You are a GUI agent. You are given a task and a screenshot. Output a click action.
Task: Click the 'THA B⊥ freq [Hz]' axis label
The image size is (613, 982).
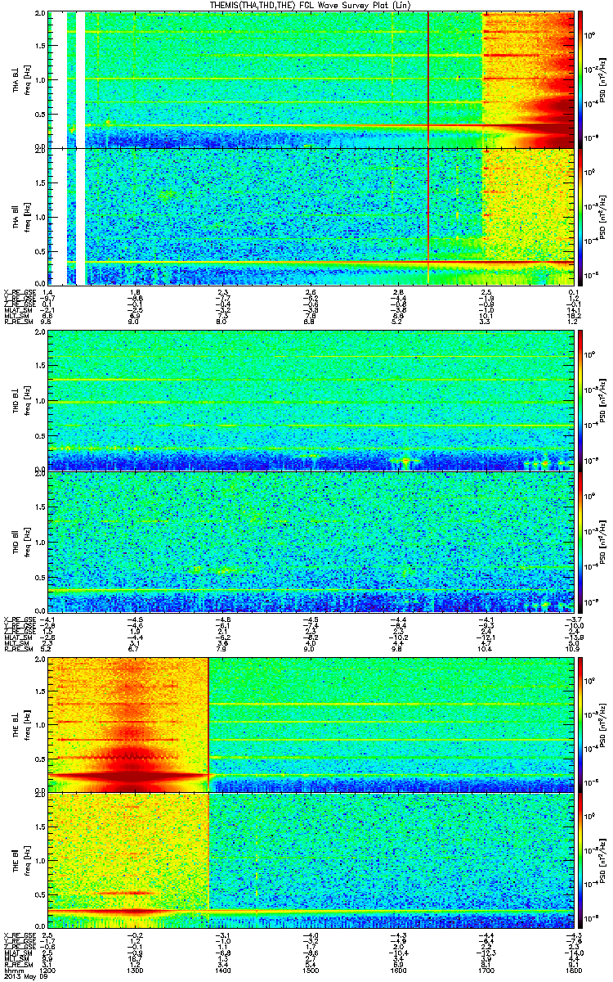[x=20, y=81]
